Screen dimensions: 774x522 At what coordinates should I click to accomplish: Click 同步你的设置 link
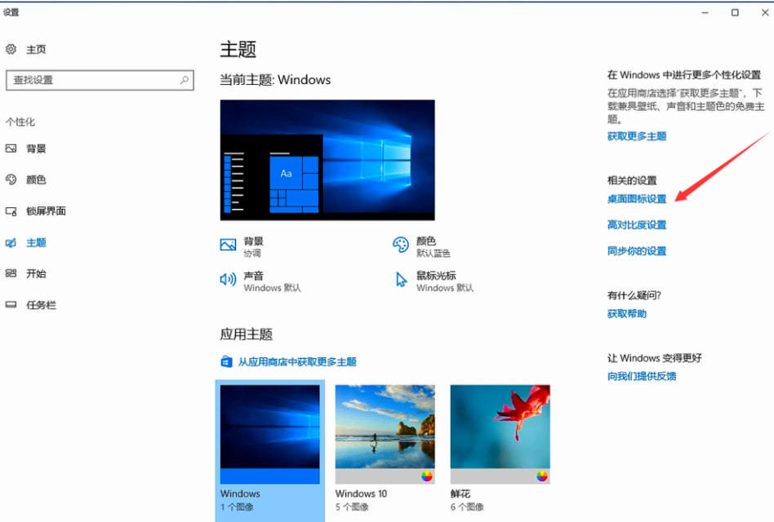(x=636, y=251)
